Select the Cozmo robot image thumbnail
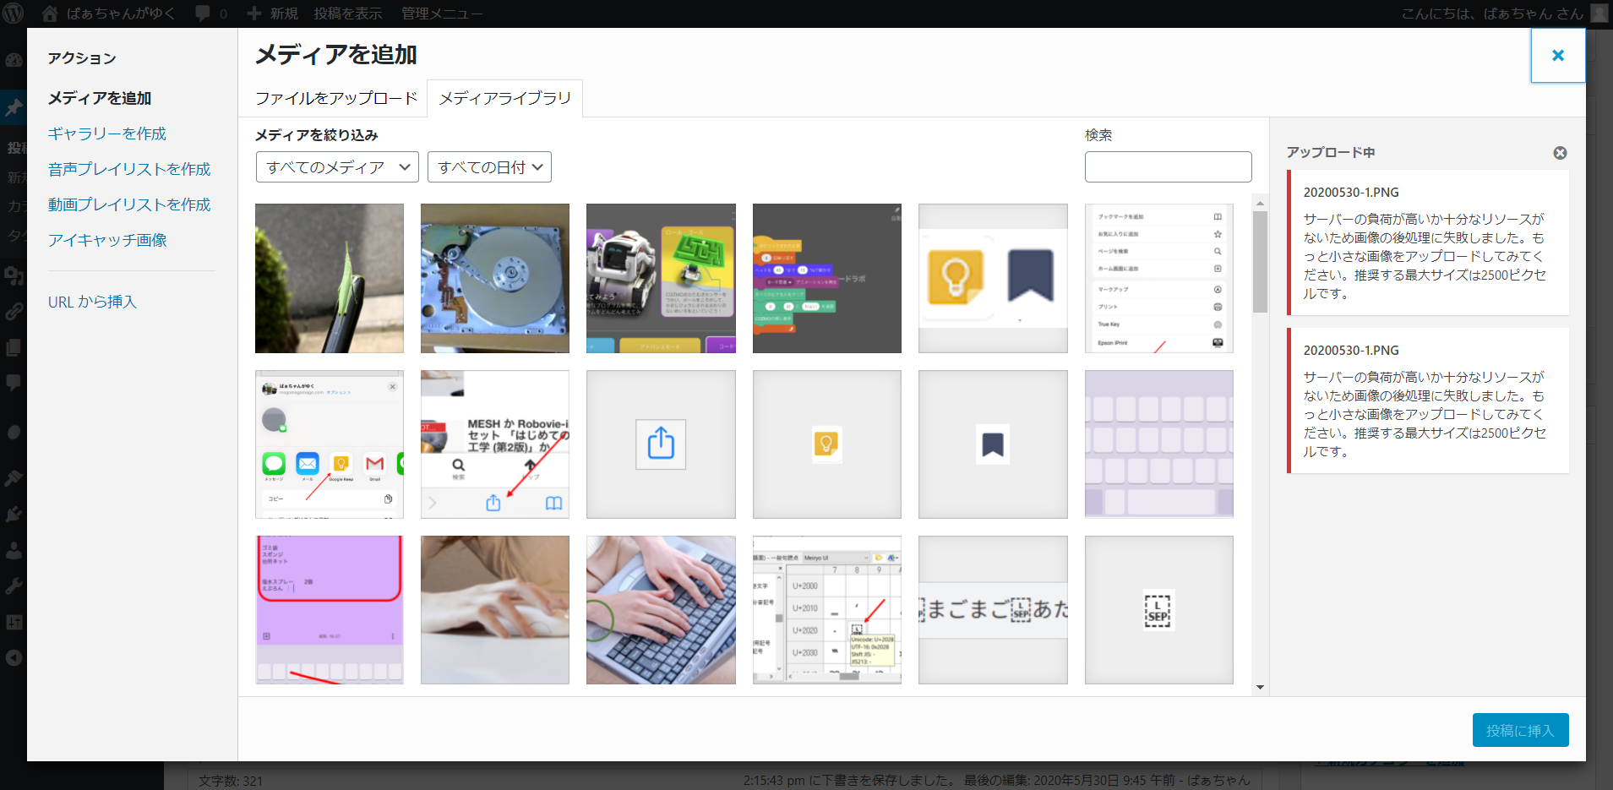Viewport: 1613px width, 790px height. click(x=661, y=278)
